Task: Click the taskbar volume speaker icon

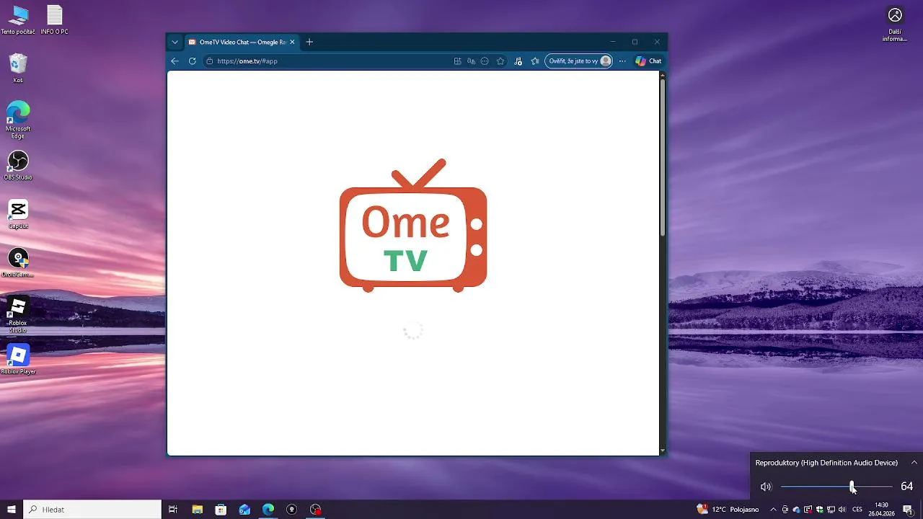Action: click(x=842, y=510)
